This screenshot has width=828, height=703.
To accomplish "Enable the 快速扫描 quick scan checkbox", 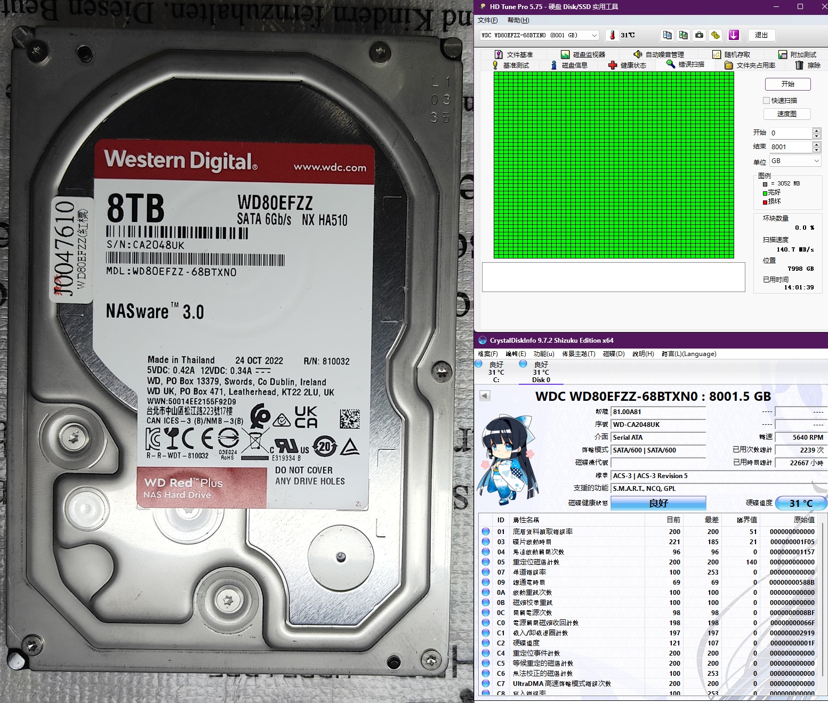I will tap(767, 100).
